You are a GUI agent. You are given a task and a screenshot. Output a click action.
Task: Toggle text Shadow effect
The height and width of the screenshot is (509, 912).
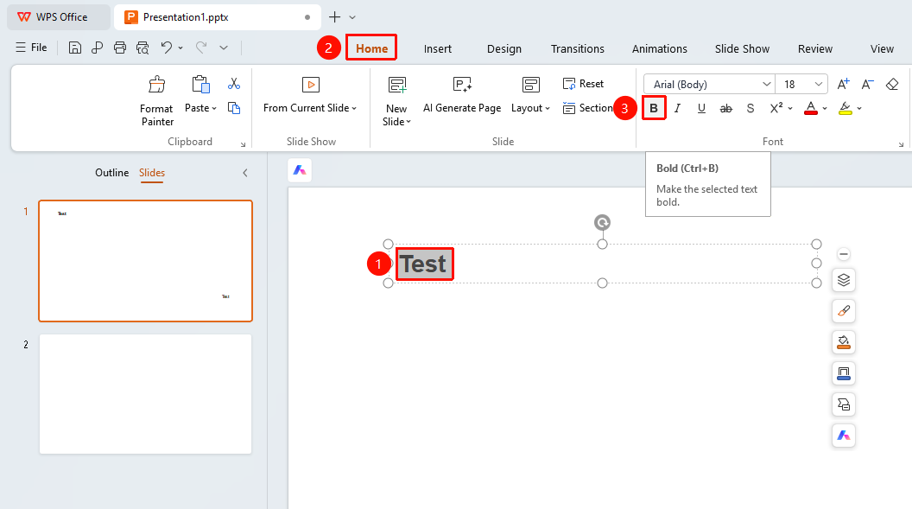pyautogui.click(x=750, y=108)
